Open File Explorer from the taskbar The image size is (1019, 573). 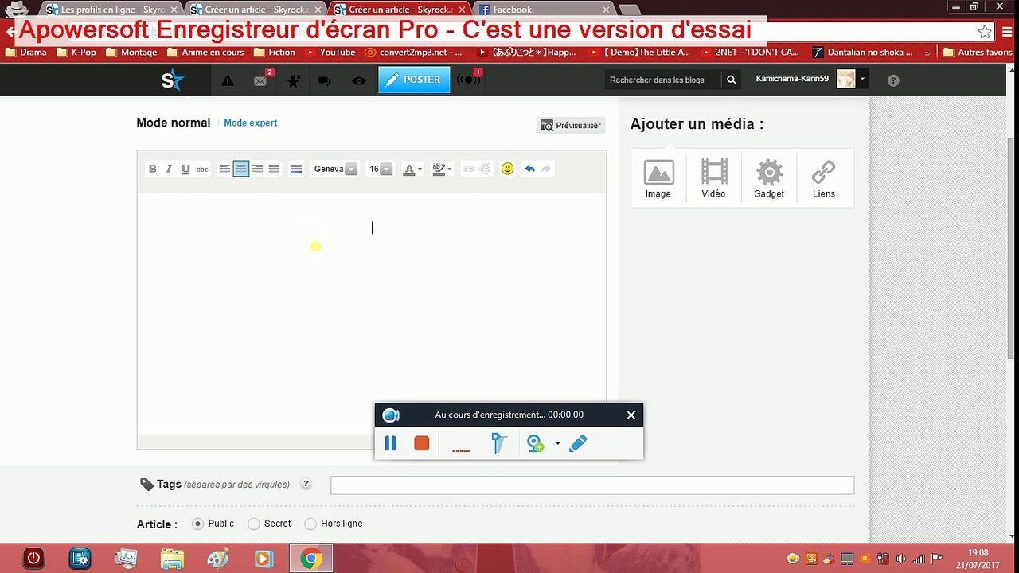click(172, 559)
